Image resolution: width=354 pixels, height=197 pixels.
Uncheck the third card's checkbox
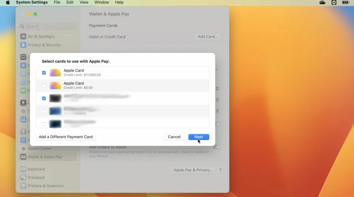[44, 98]
